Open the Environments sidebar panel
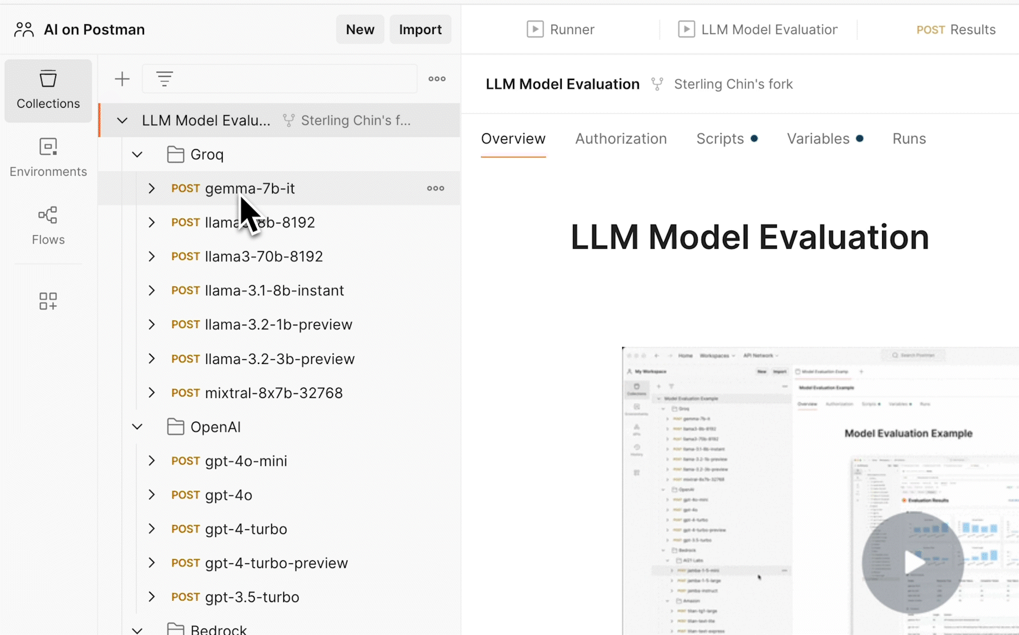Viewport: 1019px width, 635px height. (x=48, y=158)
